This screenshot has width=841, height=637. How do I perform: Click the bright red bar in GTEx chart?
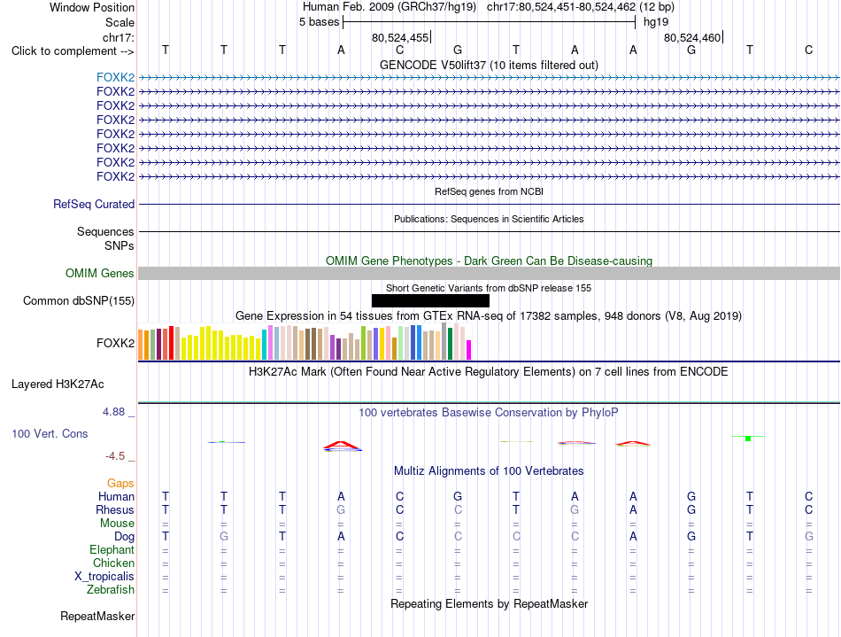point(171,342)
